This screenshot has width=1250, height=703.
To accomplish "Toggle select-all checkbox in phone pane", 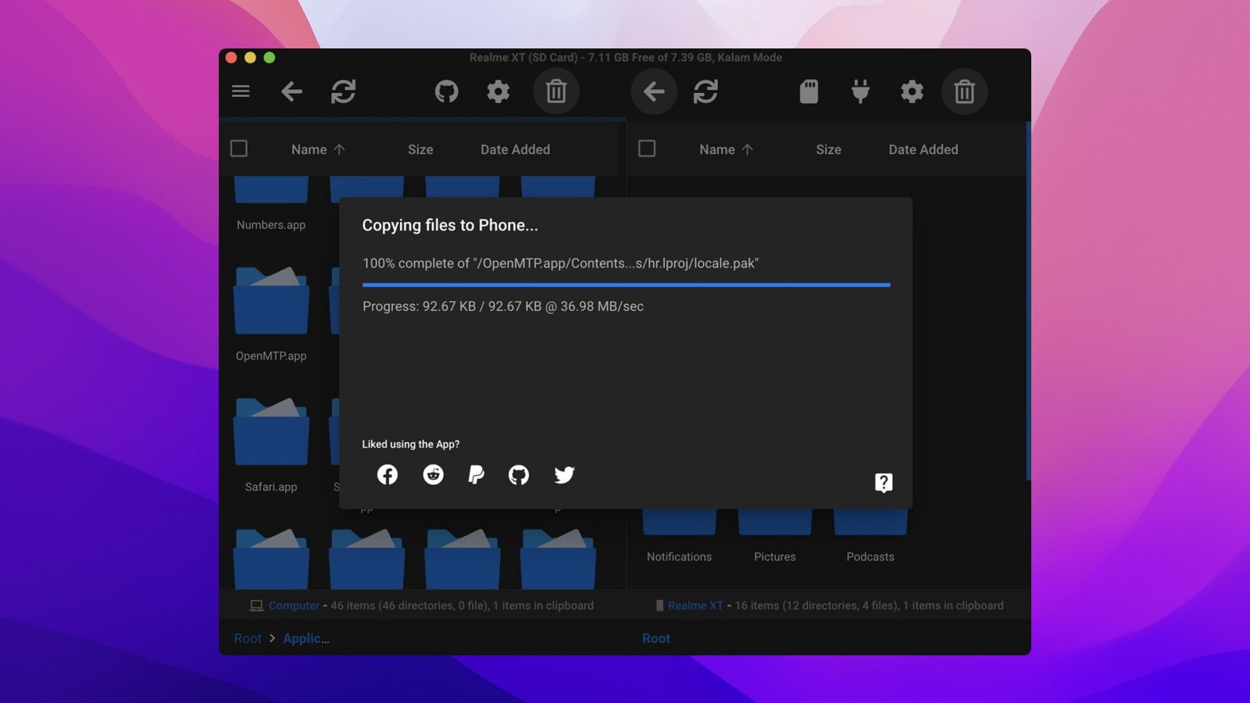I will 647,148.
